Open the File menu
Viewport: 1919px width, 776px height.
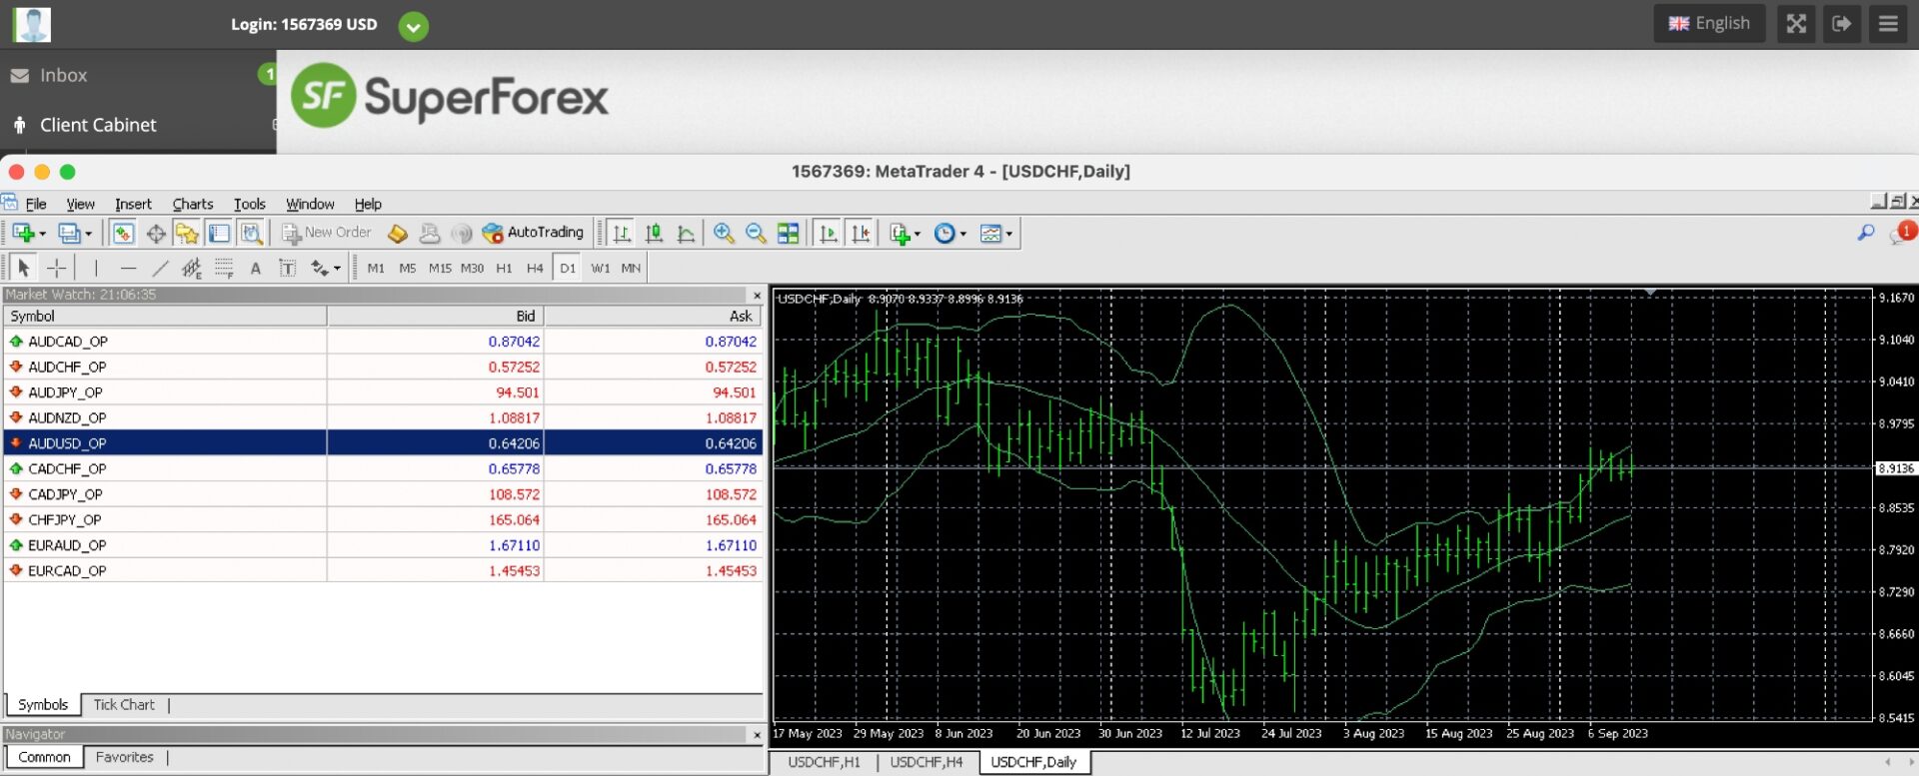tap(36, 204)
